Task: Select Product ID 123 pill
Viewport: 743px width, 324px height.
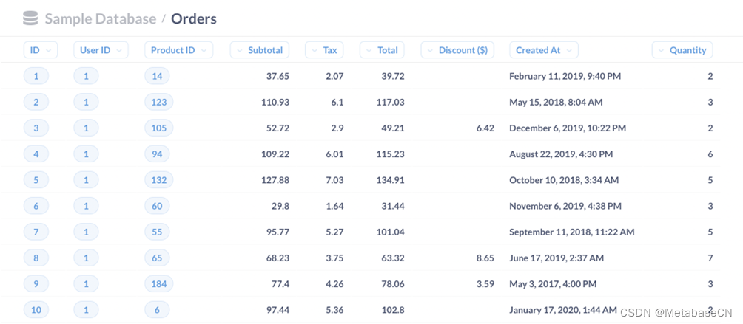Action: pyautogui.click(x=159, y=102)
